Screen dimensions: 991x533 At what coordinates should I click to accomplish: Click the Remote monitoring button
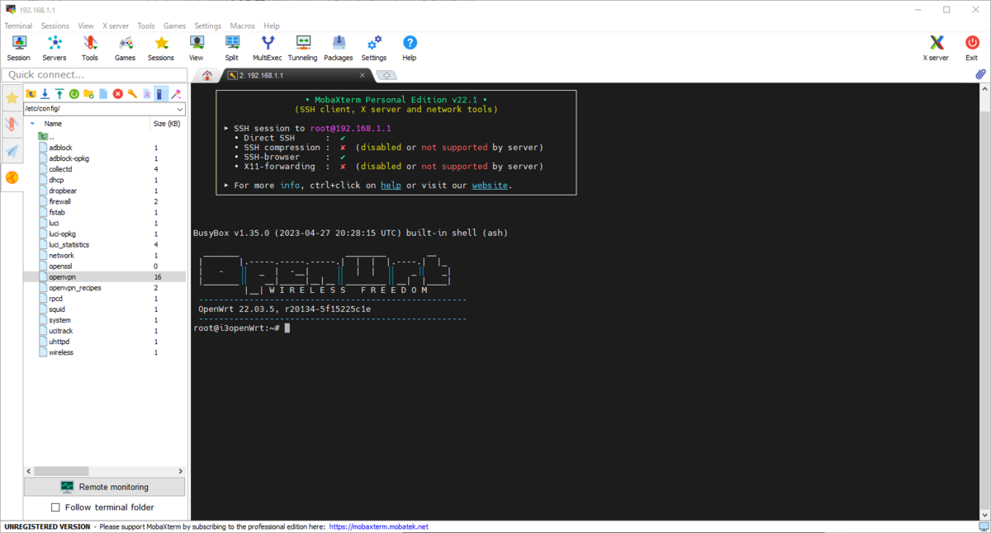pos(105,487)
